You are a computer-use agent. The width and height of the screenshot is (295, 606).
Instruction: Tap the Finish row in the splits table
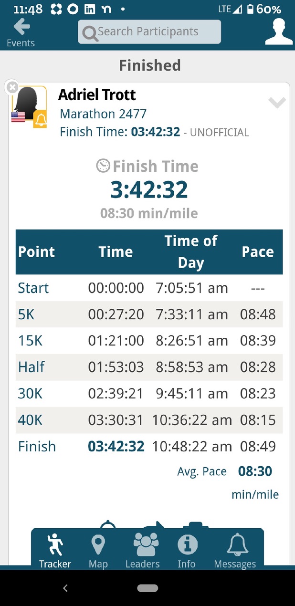(149, 447)
